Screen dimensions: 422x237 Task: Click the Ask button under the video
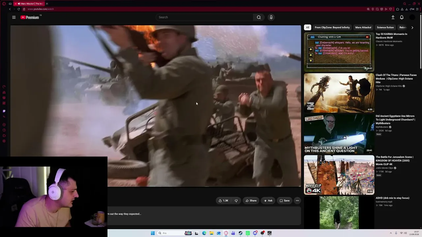[x=268, y=201]
